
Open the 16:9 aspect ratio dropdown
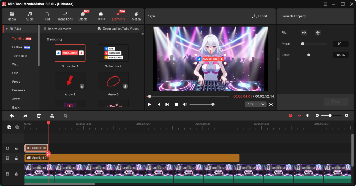(x=256, y=104)
